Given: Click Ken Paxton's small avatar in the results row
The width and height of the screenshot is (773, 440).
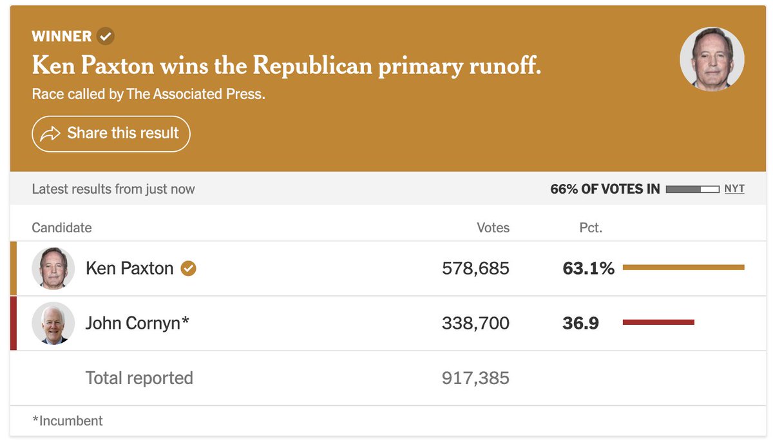Looking at the screenshot, I should click(53, 268).
